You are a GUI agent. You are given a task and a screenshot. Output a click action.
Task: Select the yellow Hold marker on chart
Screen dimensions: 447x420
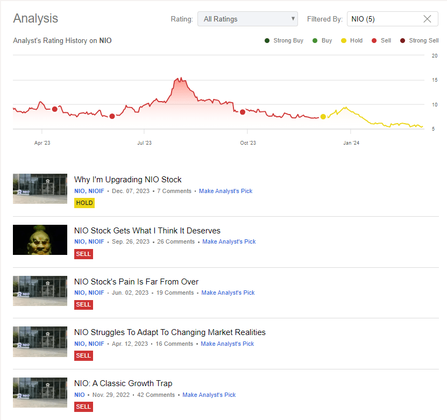pos(323,117)
